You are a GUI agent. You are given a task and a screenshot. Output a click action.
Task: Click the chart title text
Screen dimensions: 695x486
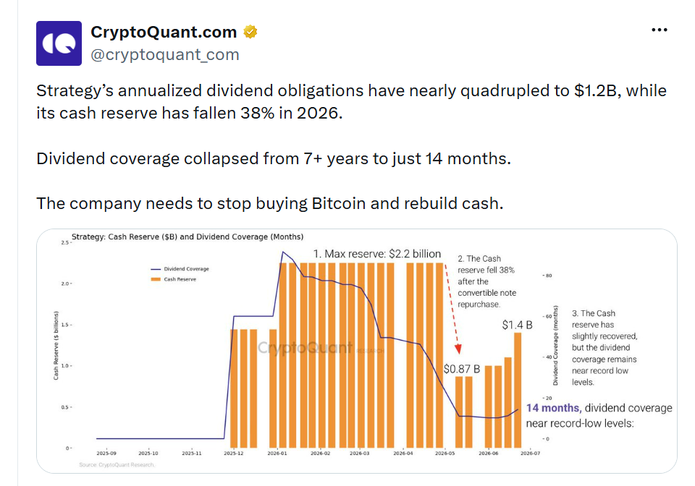(x=188, y=236)
